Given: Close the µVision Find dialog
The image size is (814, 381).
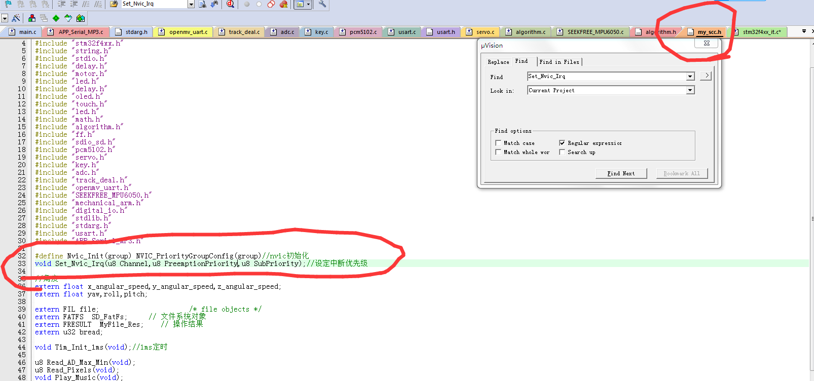Looking at the screenshot, I should point(707,44).
